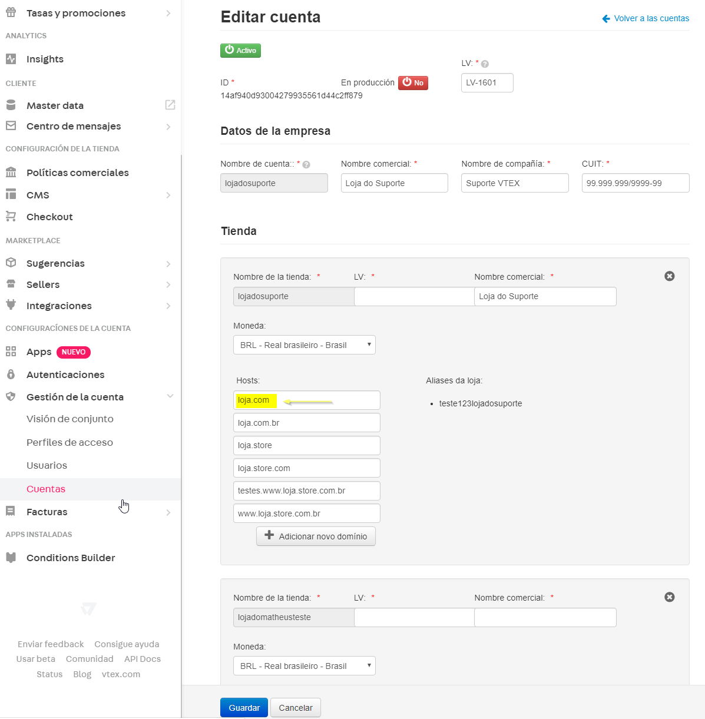Click the Conditions Builder icon
705x719 pixels.
coord(11,558)
